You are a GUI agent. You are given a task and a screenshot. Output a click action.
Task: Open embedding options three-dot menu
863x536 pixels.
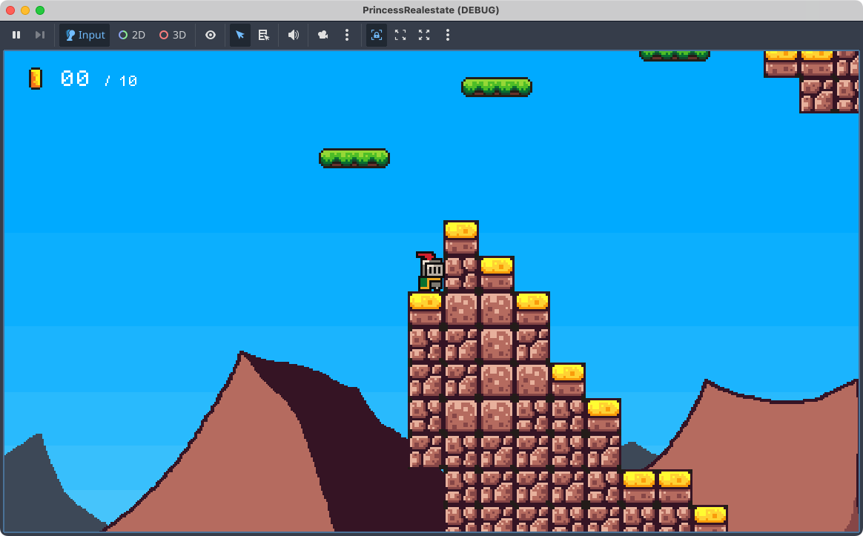448,35
